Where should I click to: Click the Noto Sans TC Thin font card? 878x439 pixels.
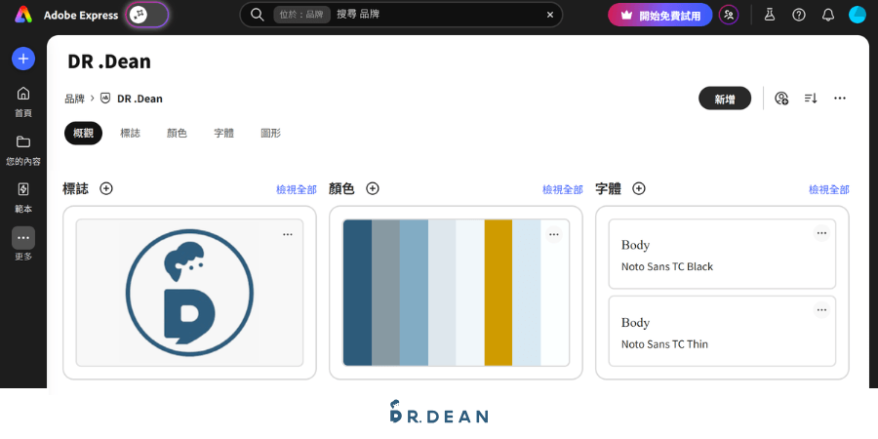pos(722,332)
